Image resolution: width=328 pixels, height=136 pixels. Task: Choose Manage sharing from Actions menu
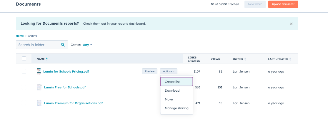(x=177, y=108)
